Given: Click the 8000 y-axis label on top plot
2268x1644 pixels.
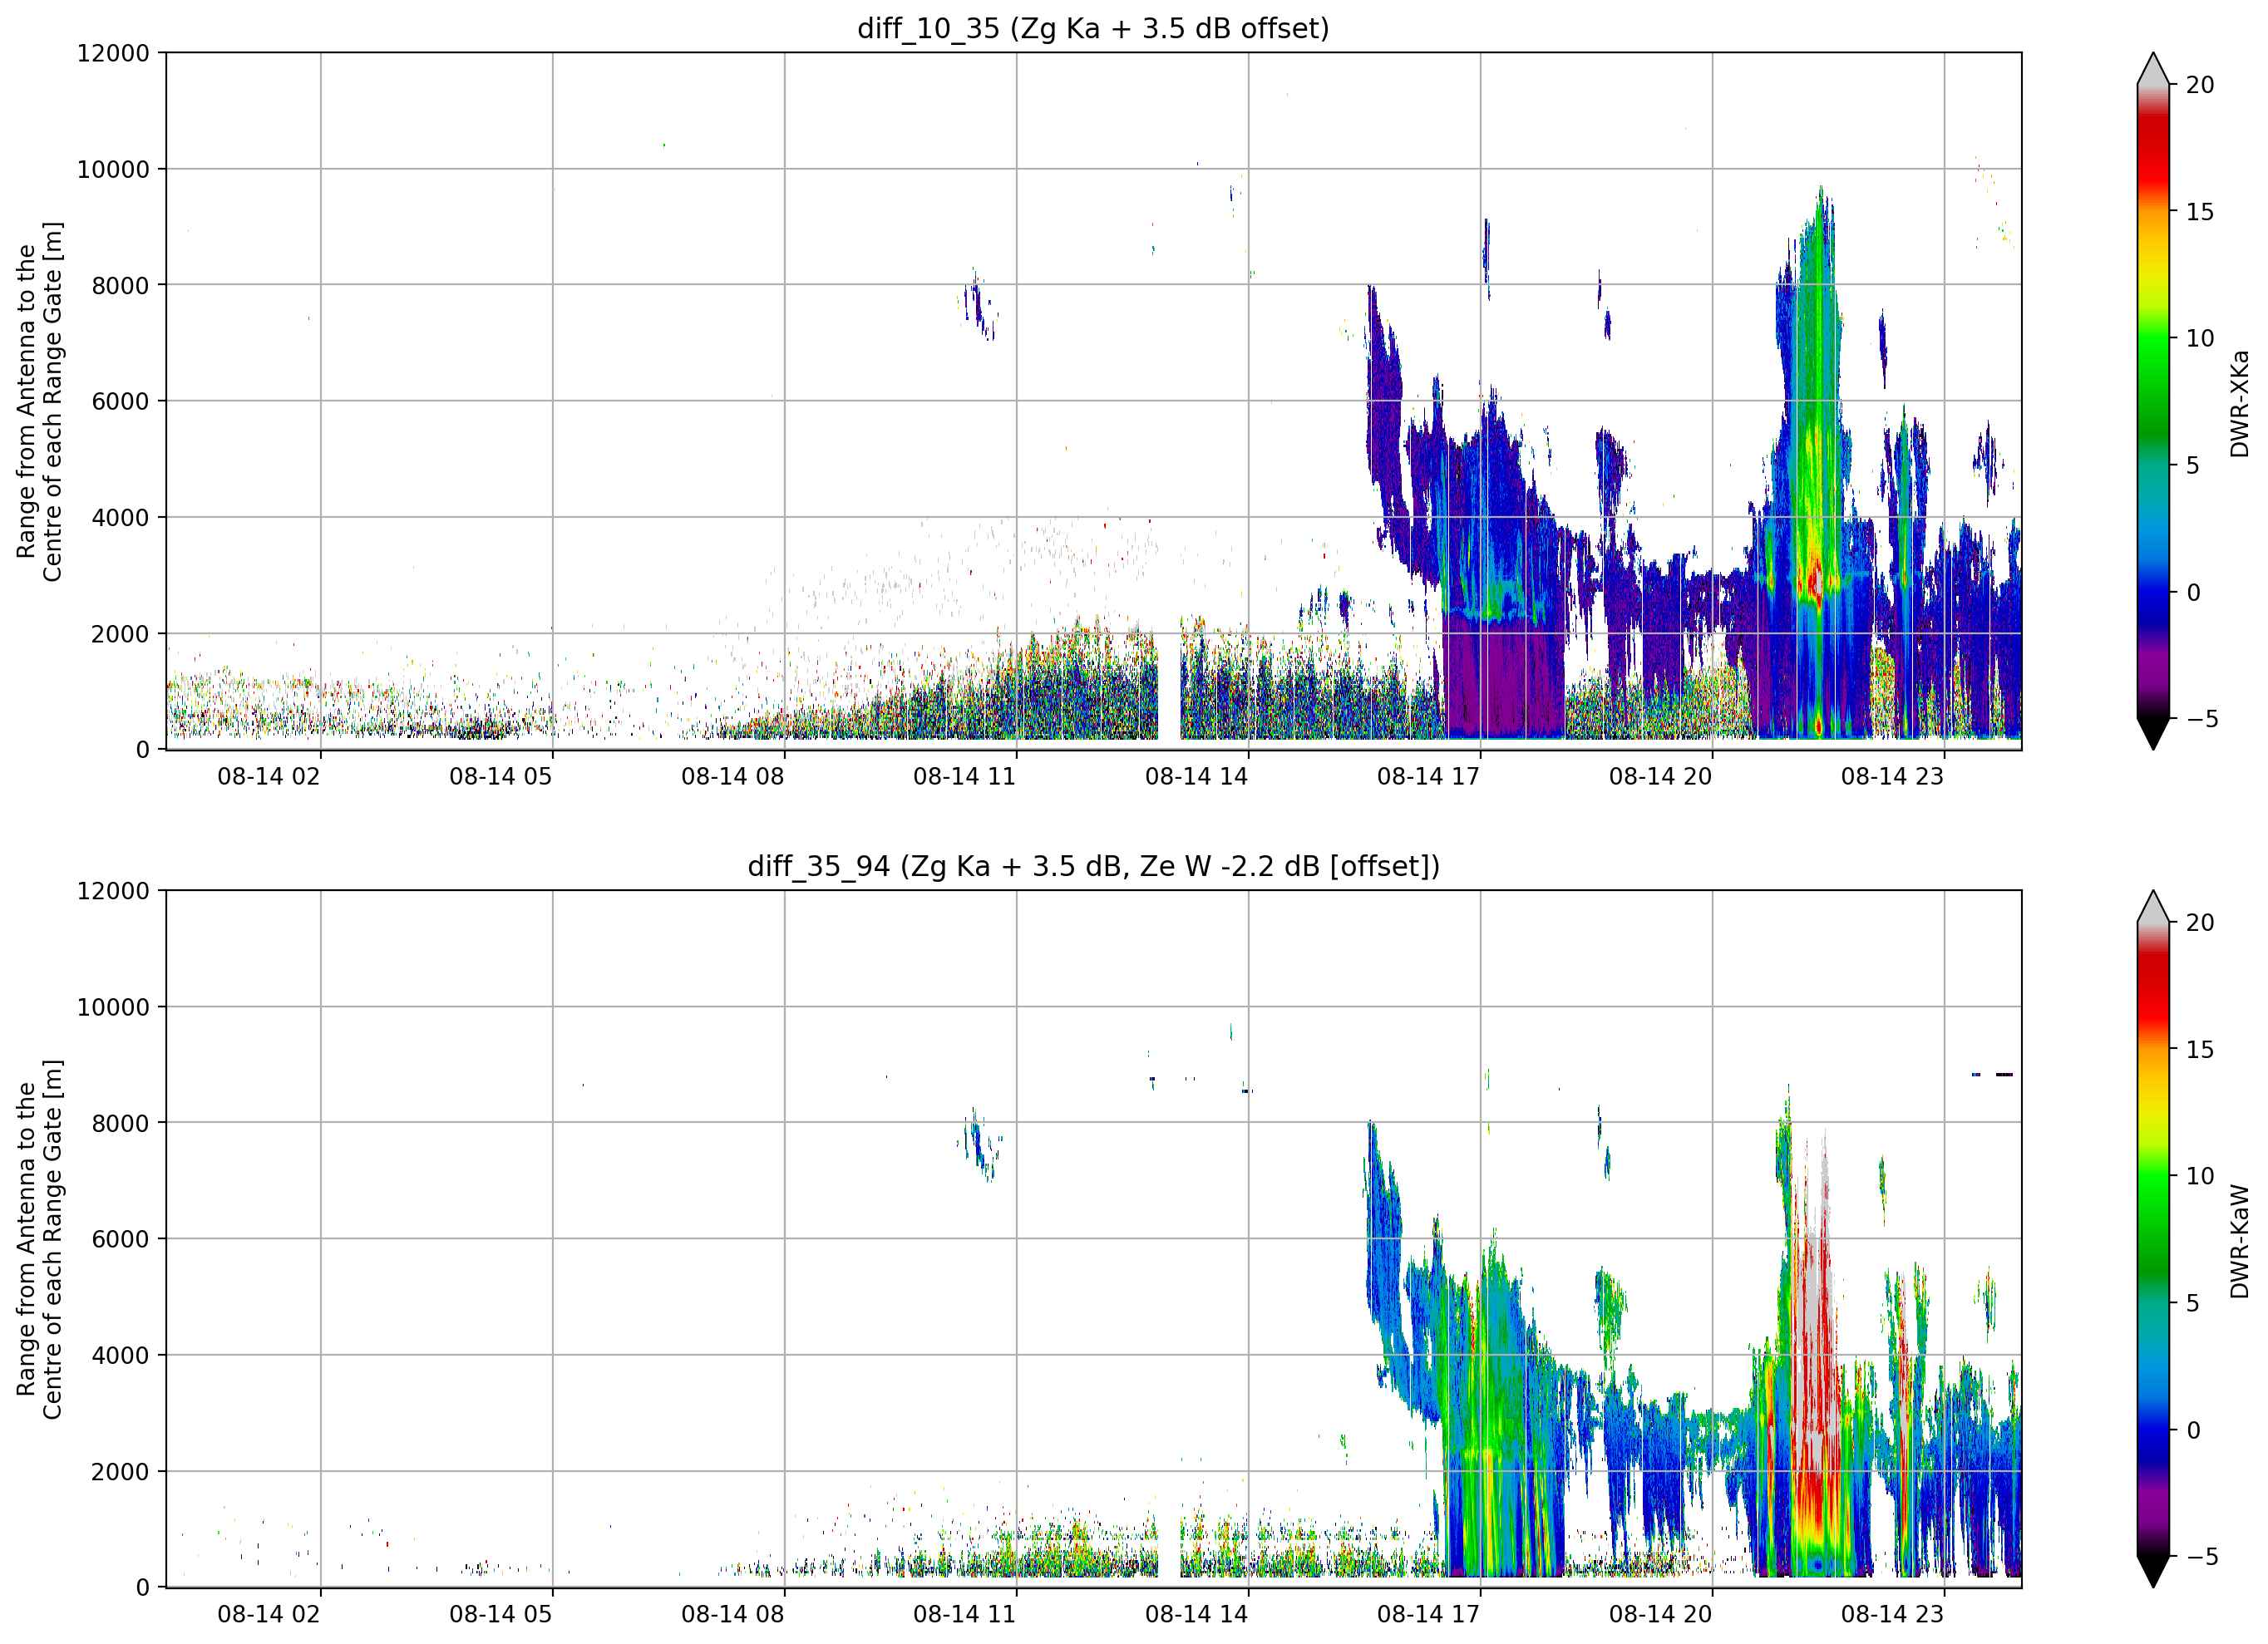Looking at the screenshot, I should (x=120, y=286).
